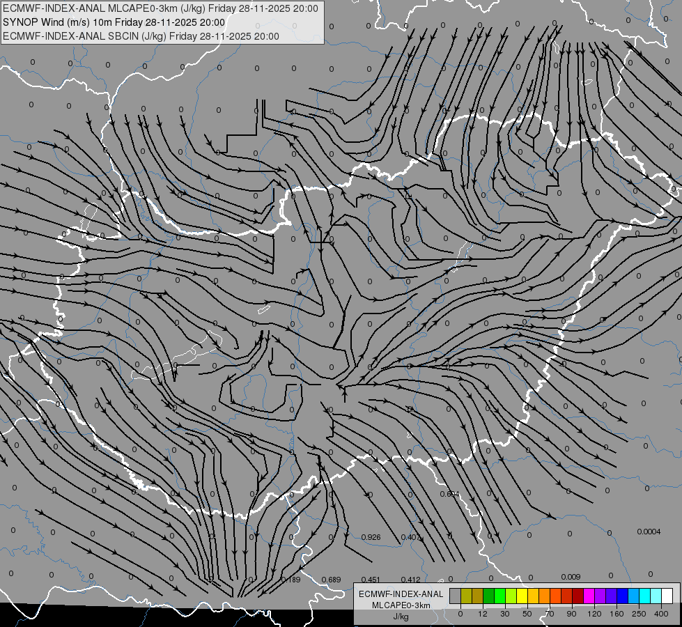
Task: Click the gray swatch in the MLCAPE legend
Action: point(456,596)
